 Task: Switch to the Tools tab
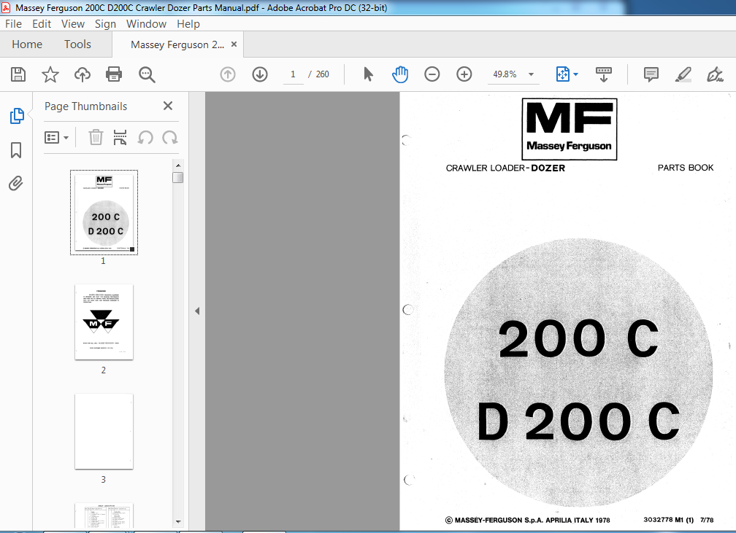point(77,44)
